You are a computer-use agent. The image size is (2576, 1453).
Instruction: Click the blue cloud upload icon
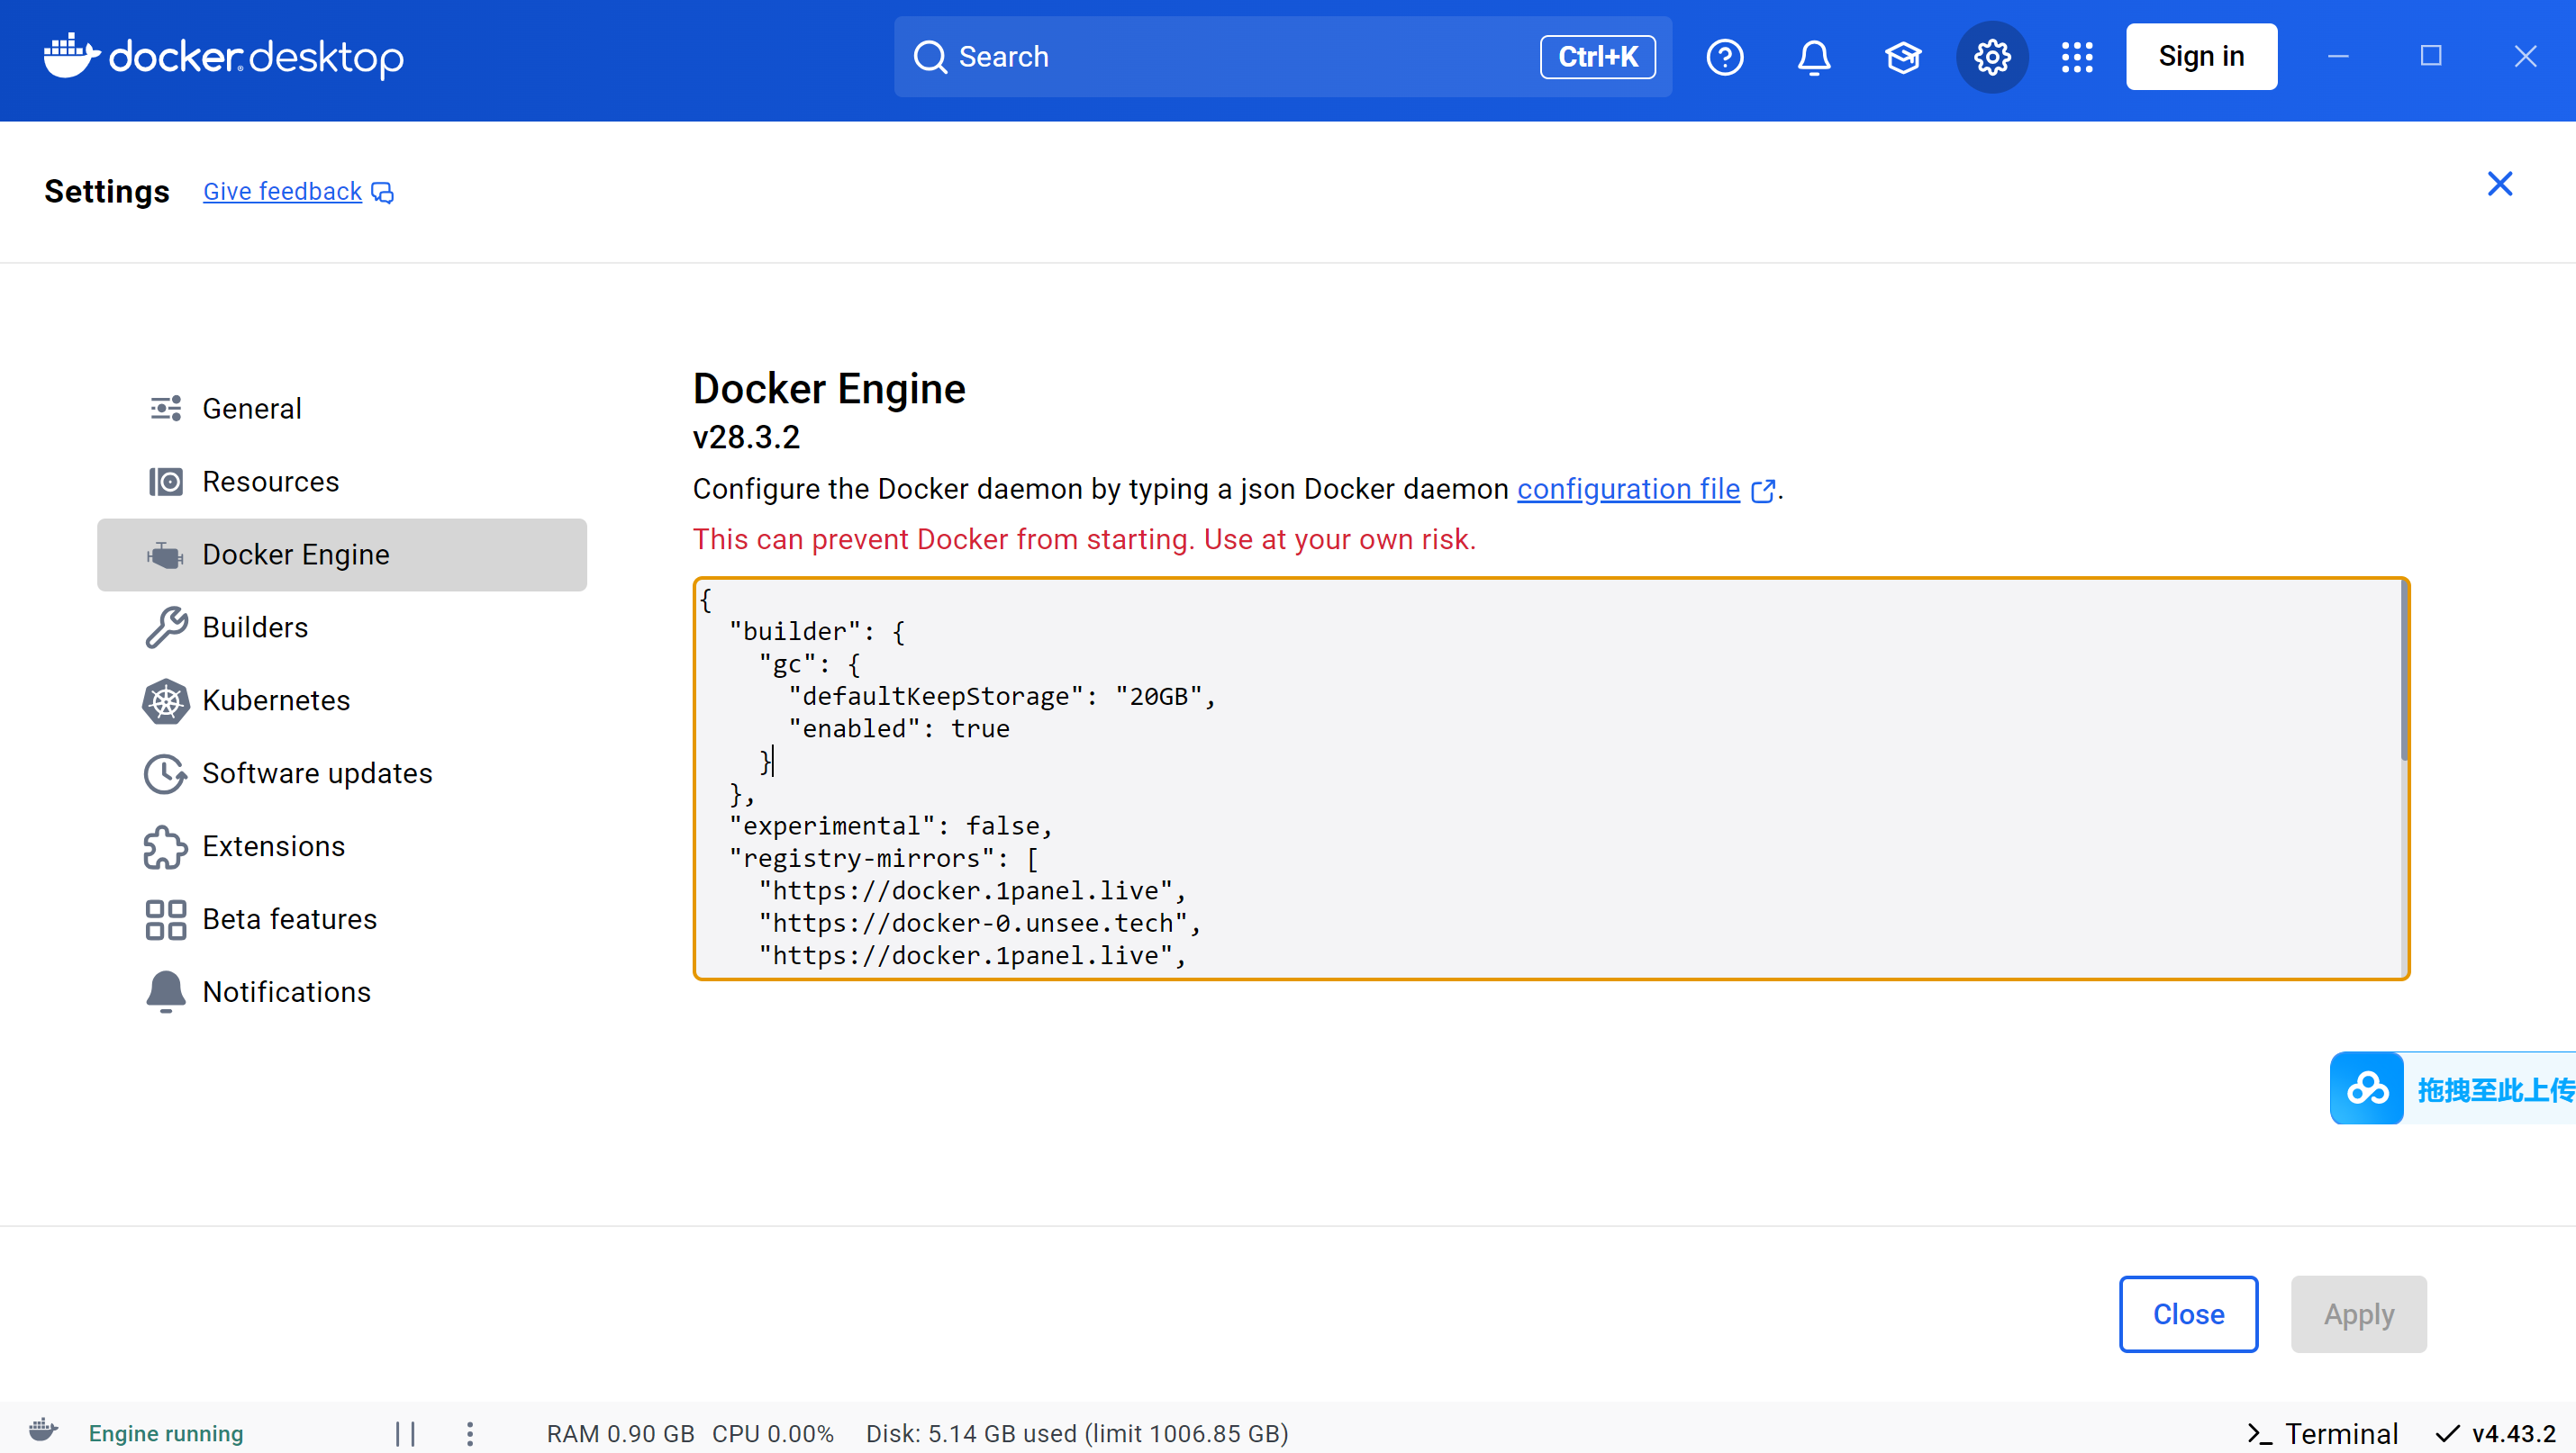tap(2366, 1088)
